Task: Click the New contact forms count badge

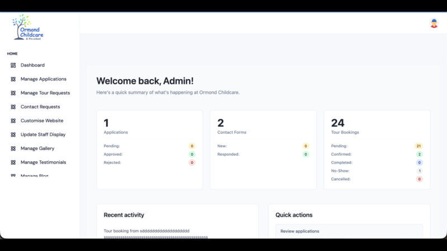Action: pos(305,146)
